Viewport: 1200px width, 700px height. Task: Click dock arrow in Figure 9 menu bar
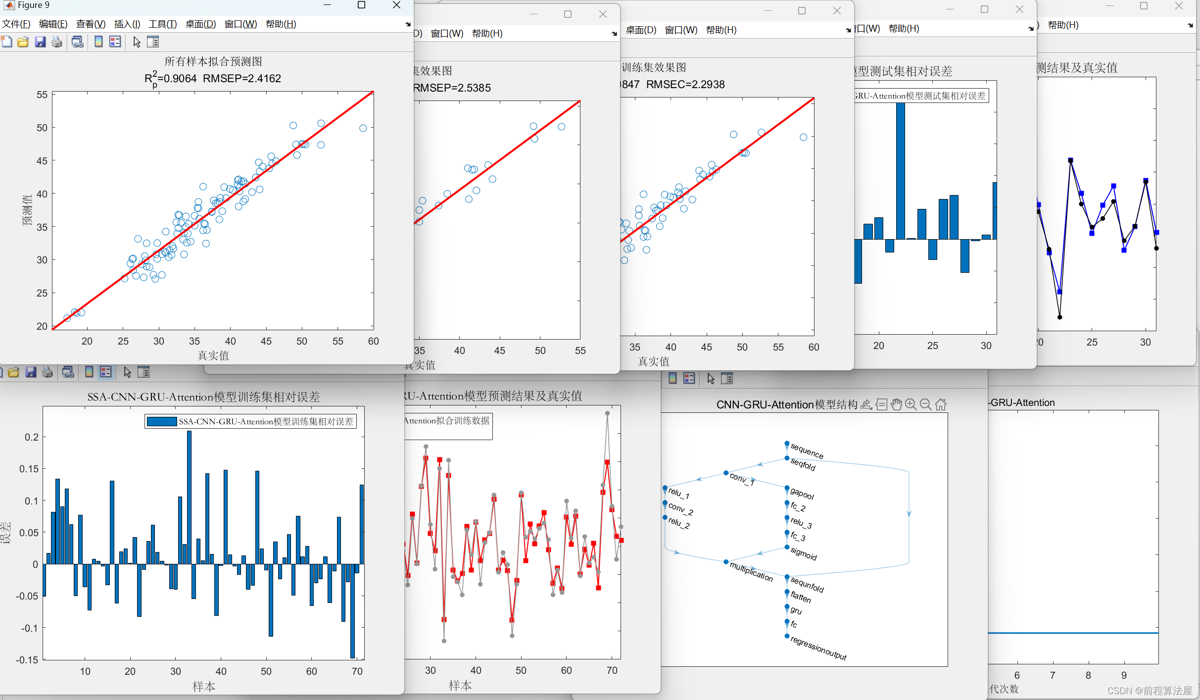(408, 24)
